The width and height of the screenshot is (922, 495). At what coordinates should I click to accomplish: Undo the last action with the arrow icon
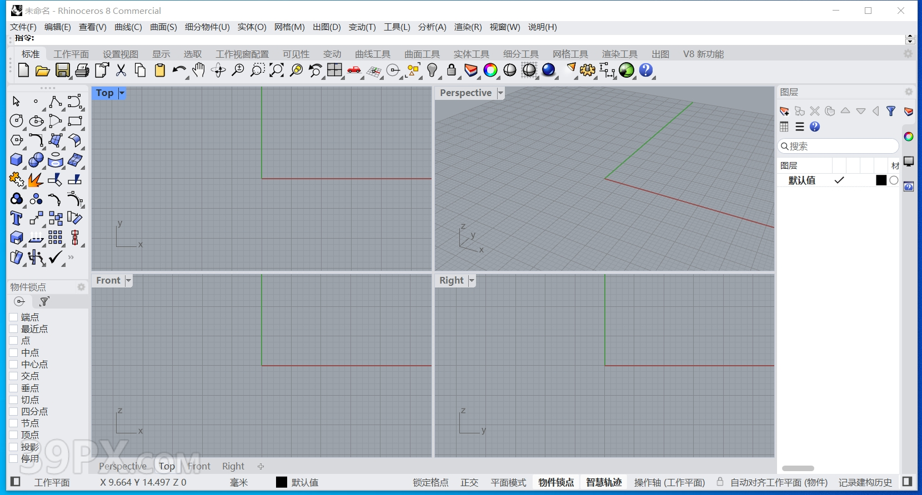point(179,70)
